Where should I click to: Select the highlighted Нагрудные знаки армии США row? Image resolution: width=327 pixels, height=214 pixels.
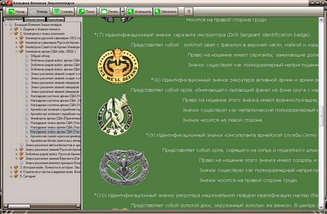click(x=55, y=132)
